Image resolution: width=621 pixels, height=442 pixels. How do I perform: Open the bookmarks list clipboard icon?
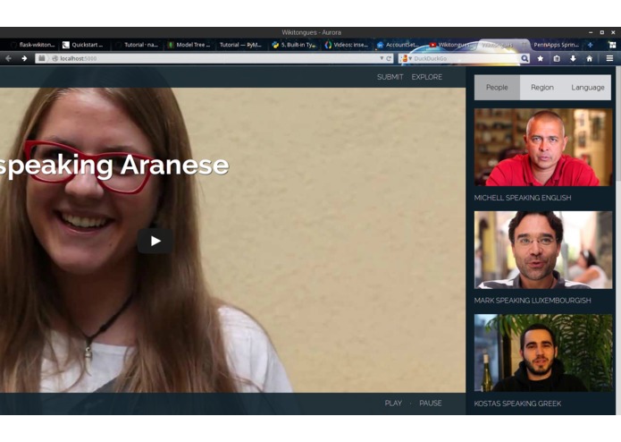tap(557, 58)
